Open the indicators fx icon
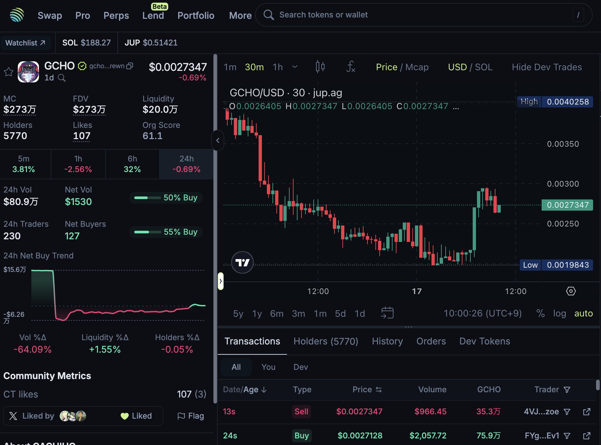This screenshot has width=601, height=445. [x=350, y=67]
